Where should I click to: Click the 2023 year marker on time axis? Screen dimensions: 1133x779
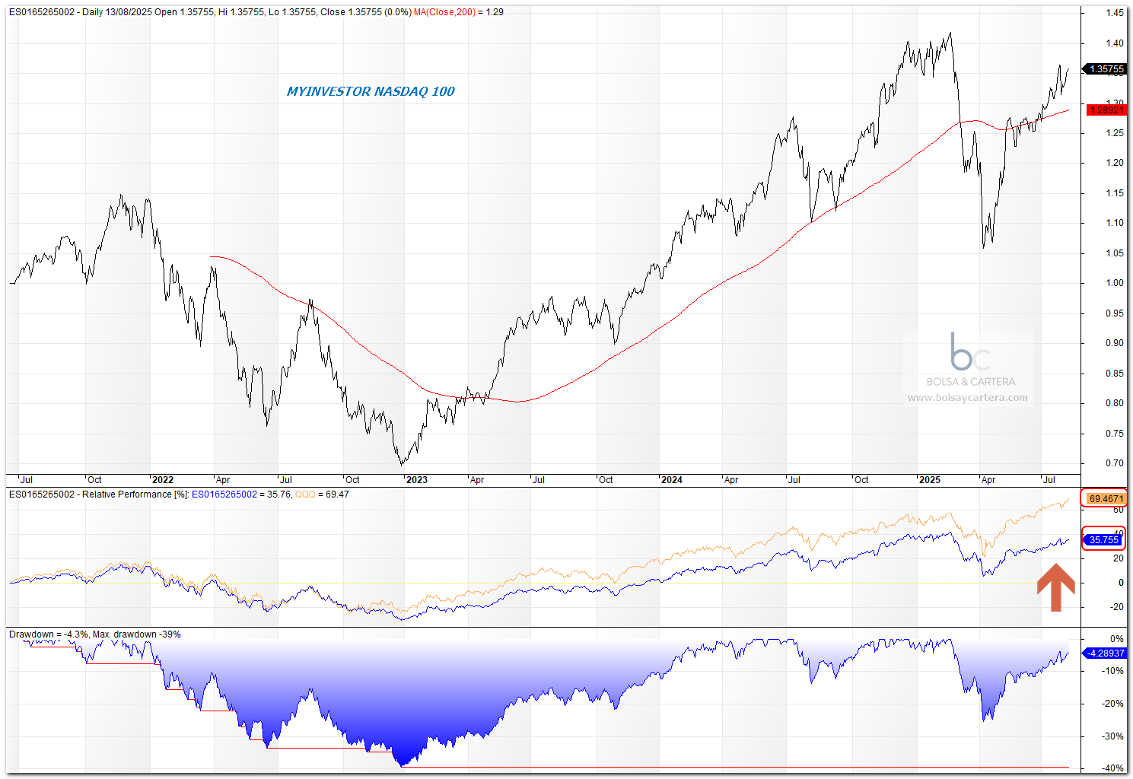tap(417, 480)
